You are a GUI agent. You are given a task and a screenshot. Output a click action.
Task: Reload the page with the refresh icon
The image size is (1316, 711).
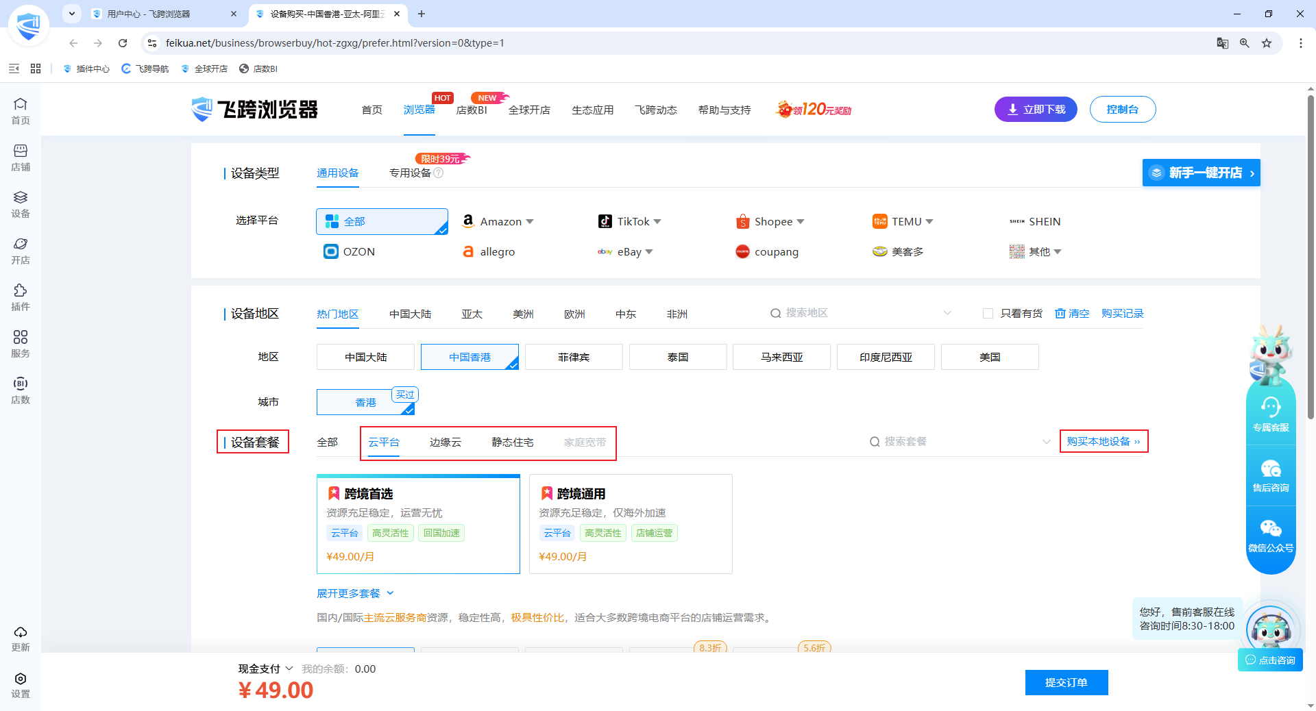(x=123, y=43)
